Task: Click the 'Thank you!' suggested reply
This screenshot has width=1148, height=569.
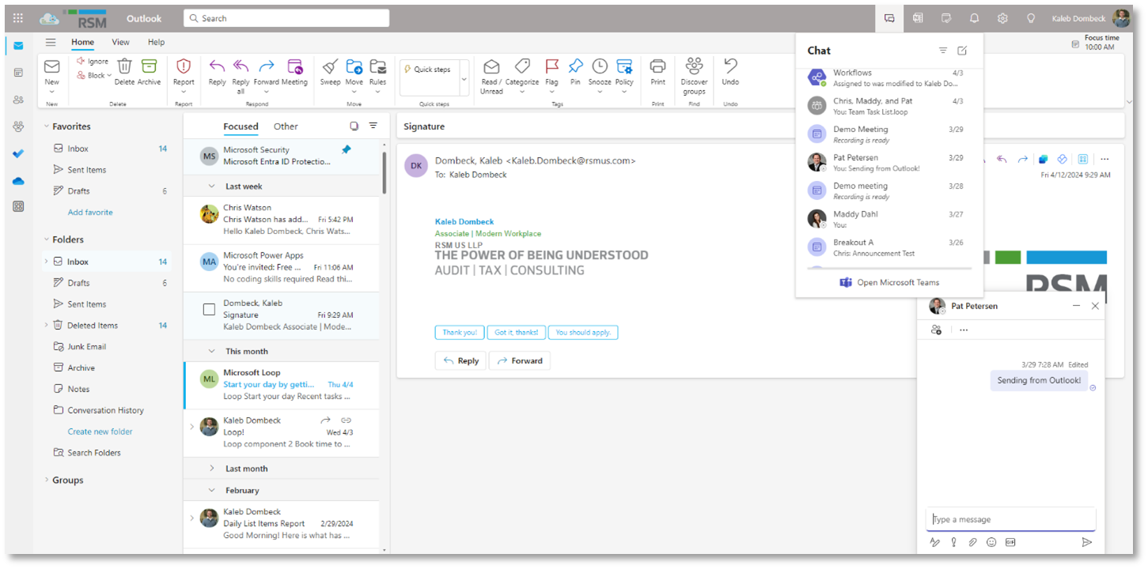Action: 458,333
